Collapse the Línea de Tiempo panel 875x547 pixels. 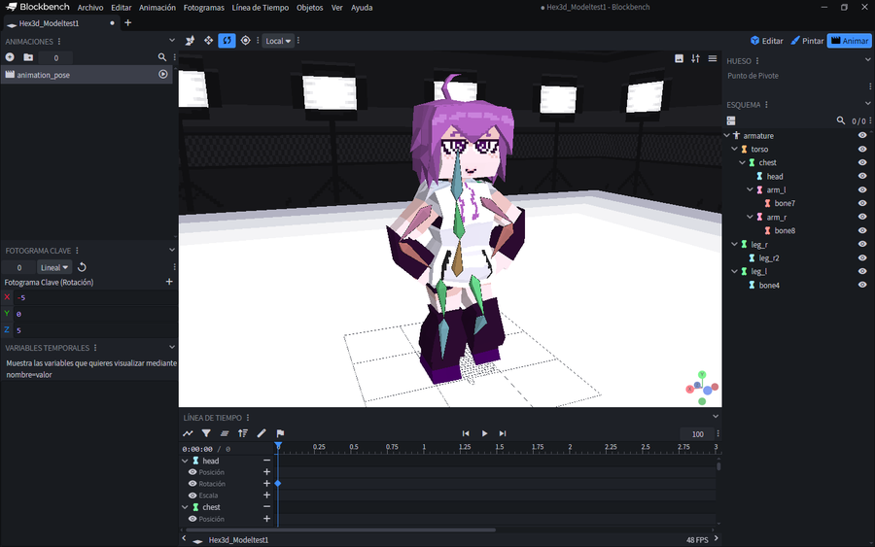(x=716, y=417)
